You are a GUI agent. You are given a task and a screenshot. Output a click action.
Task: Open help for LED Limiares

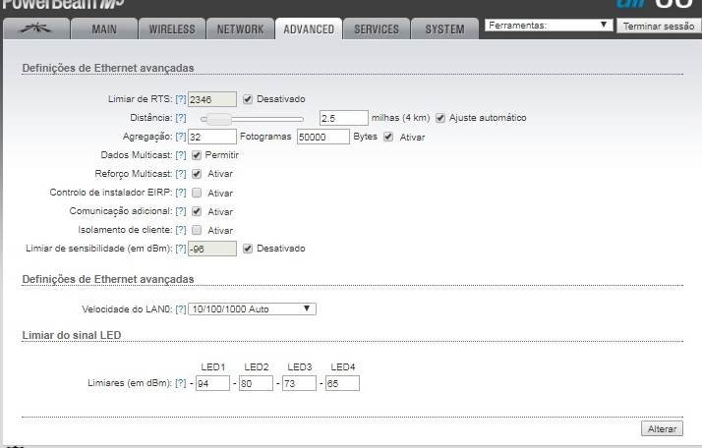click(181, 383)
